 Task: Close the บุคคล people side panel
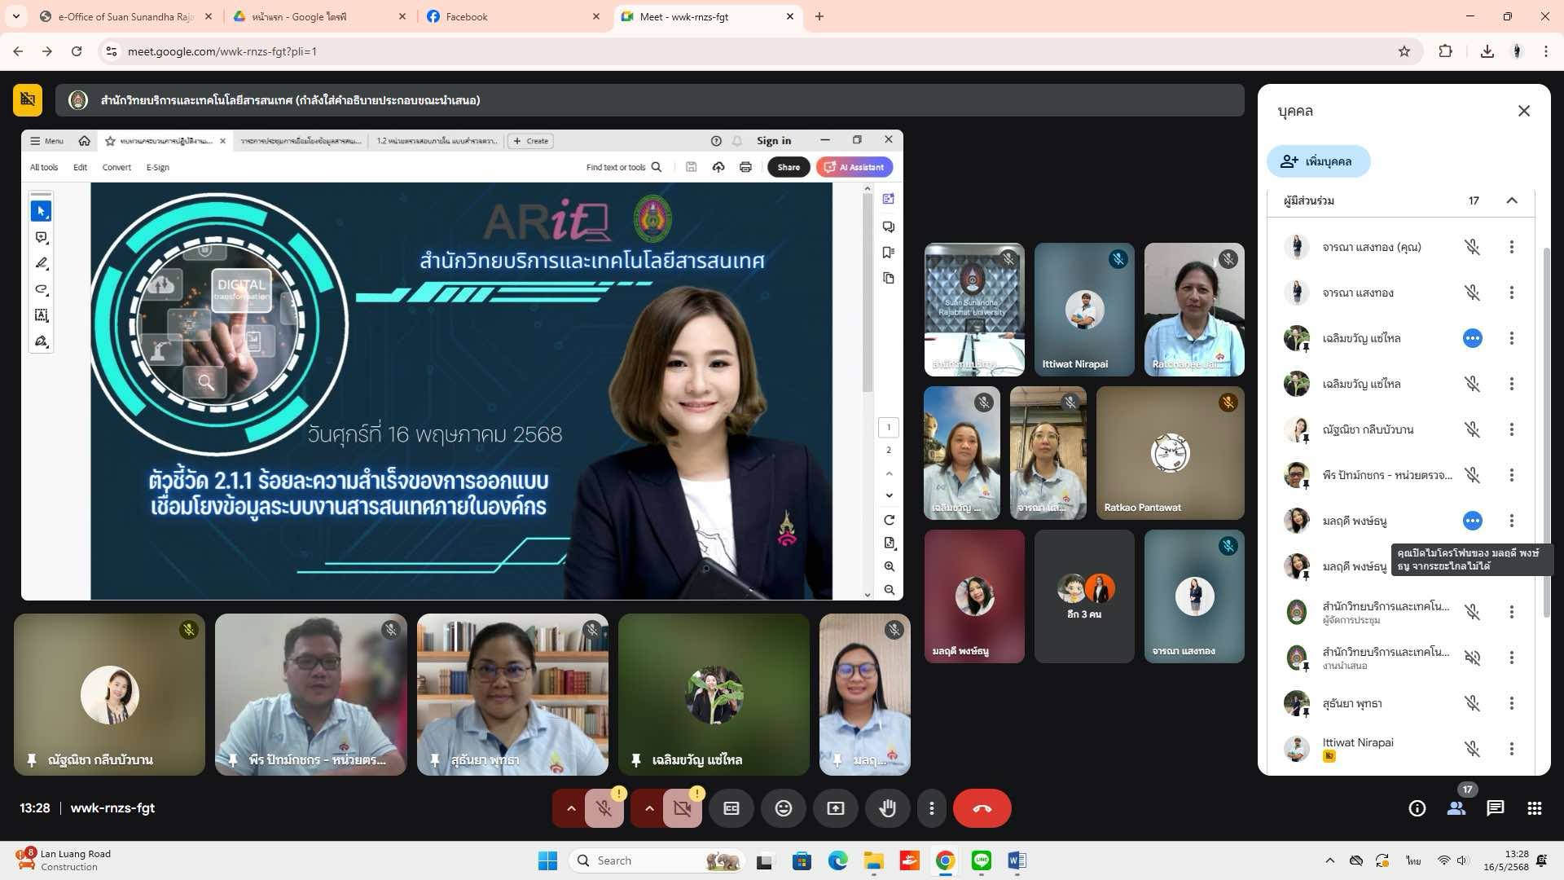click(1524, 111)
